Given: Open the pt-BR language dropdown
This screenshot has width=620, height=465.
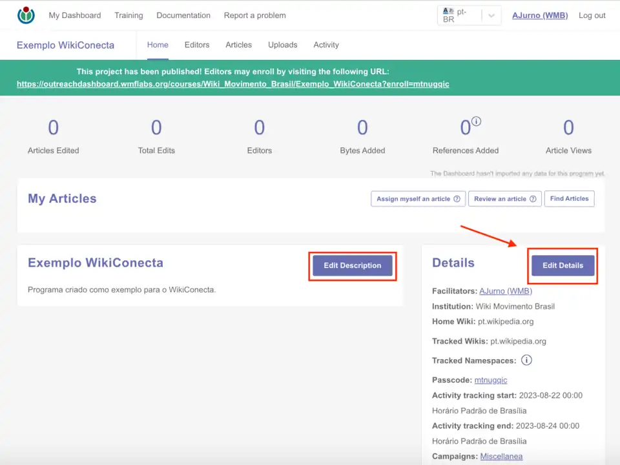Looking at the screenshot, I should pos(470,15).
